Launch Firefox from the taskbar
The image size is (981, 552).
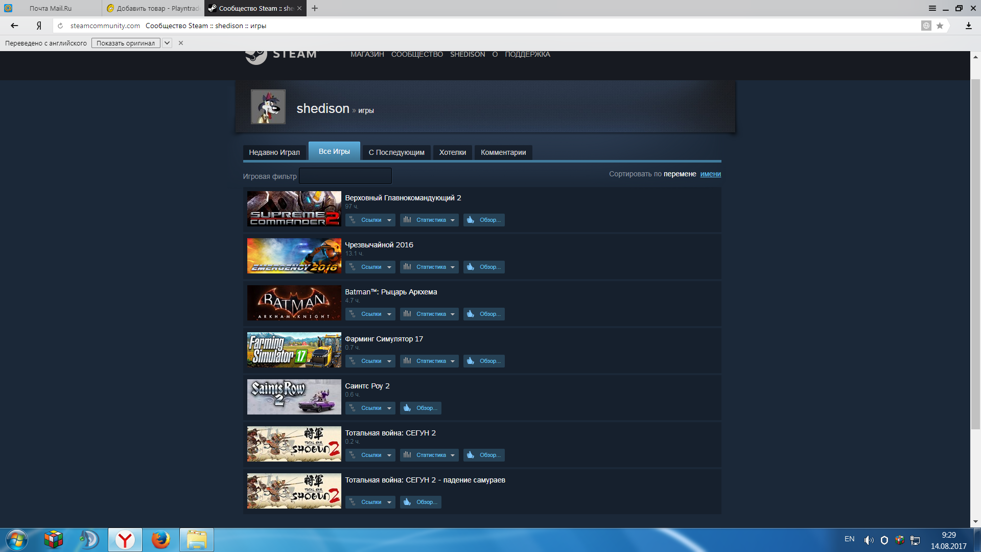point(161,540)
